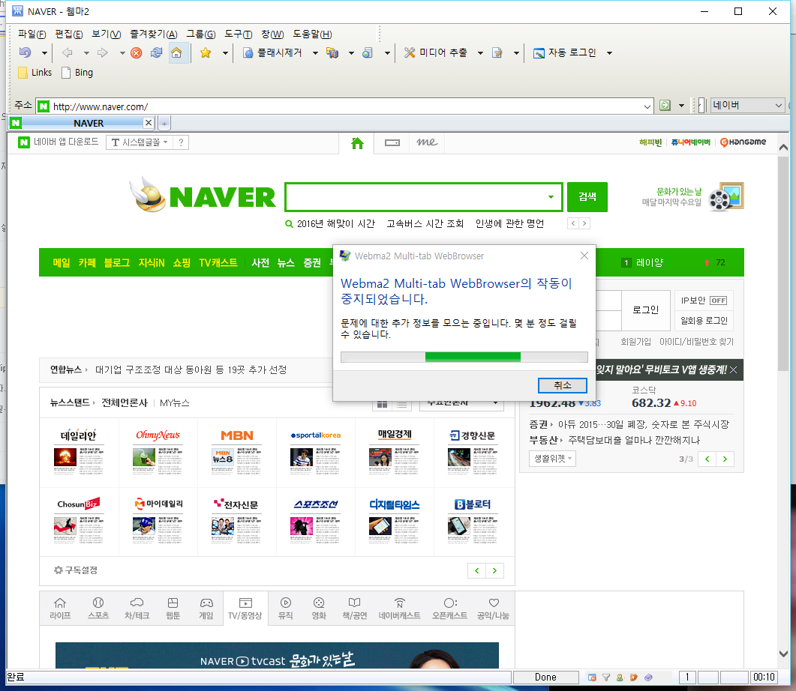This screenshot has height=691, width=796.
Task: Click the green 검색 search button
Action: click(x=587, y=197)
